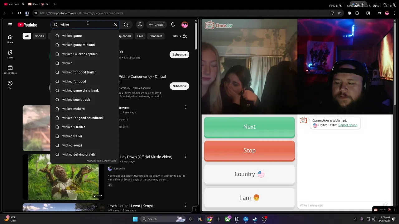399x224 pixels.
Task: Open a new browser tab
Action: click(55, 4)
